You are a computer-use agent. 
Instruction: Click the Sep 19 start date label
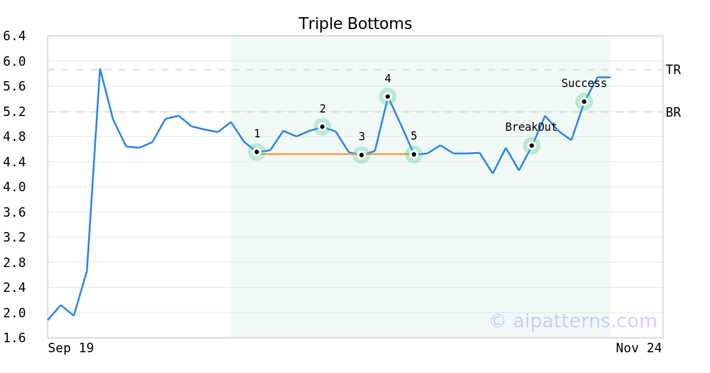(x=71, y=348)
